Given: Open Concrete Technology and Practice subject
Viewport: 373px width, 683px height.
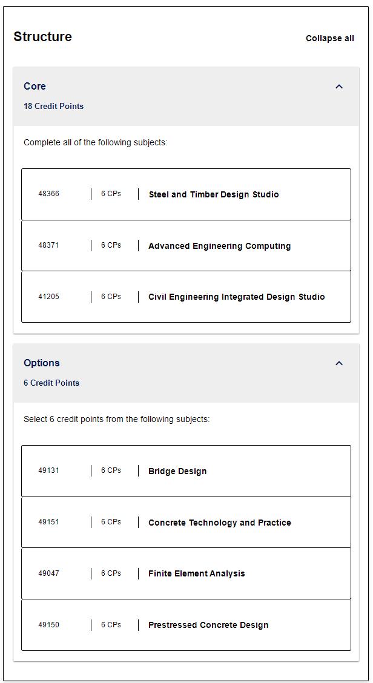Looking at the screenshot, I should [219, 523].
